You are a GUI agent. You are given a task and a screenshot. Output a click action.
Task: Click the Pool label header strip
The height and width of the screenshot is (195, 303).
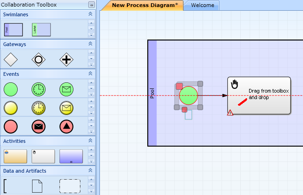coord(152,93)
